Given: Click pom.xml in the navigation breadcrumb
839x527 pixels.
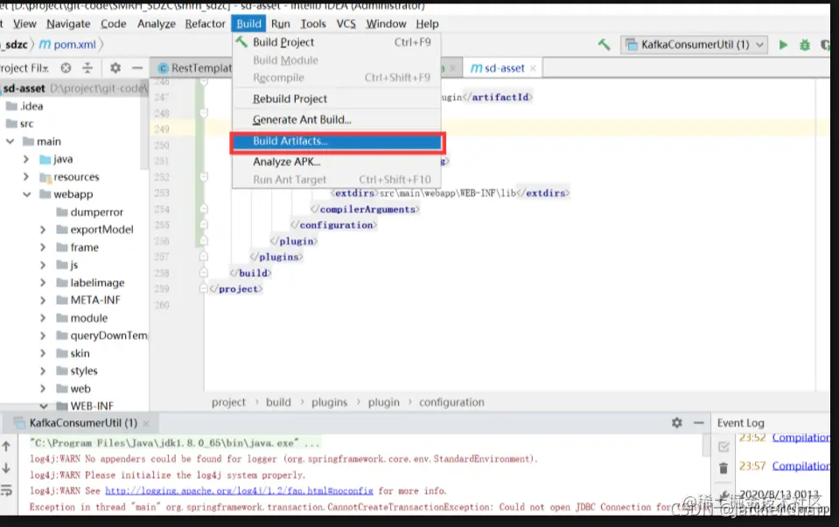Looking at the screenshot, I should tap(68, 45).
